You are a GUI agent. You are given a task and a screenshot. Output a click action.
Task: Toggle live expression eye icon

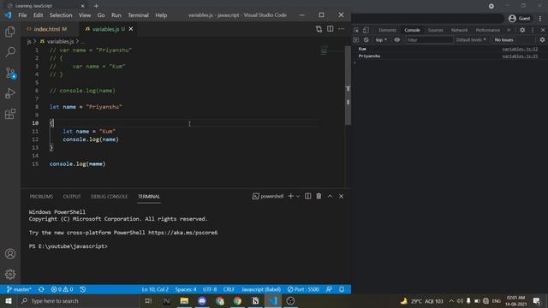[397, 40]
